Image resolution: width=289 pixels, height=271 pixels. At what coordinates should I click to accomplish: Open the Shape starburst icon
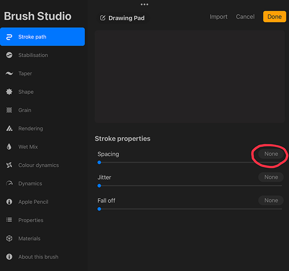9,91
